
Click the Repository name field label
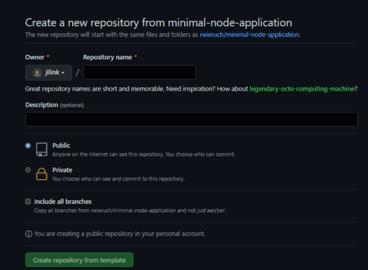(x=107, y=57)
